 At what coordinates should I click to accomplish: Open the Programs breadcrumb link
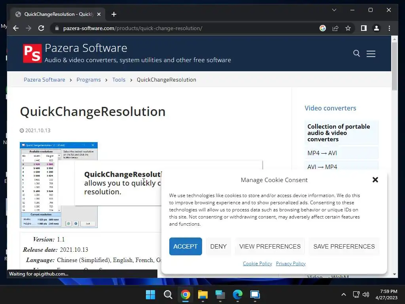[x=89, y=80]
